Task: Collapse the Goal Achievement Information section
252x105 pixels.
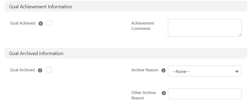Action: click(x=126, y=6)
